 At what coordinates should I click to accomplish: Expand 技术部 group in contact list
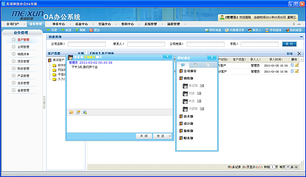pyautogui.click(x=186, y=116)
